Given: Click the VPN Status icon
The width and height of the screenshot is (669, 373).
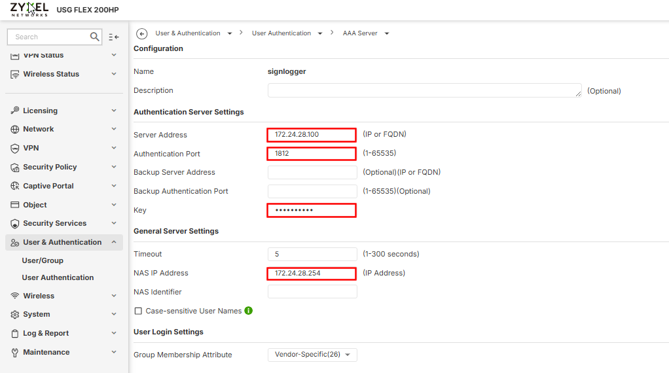Looking at the screenshot, I should (15, 56).
